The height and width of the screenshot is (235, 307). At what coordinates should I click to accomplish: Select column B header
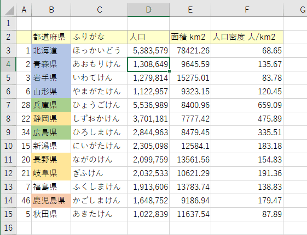(x=51, y=10)
